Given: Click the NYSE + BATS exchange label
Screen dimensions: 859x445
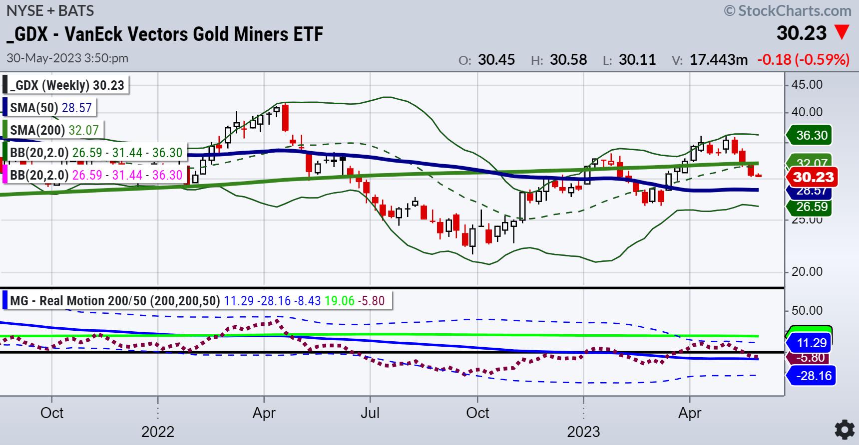Looking at the screenshot, I should click(x=50, y=10).
